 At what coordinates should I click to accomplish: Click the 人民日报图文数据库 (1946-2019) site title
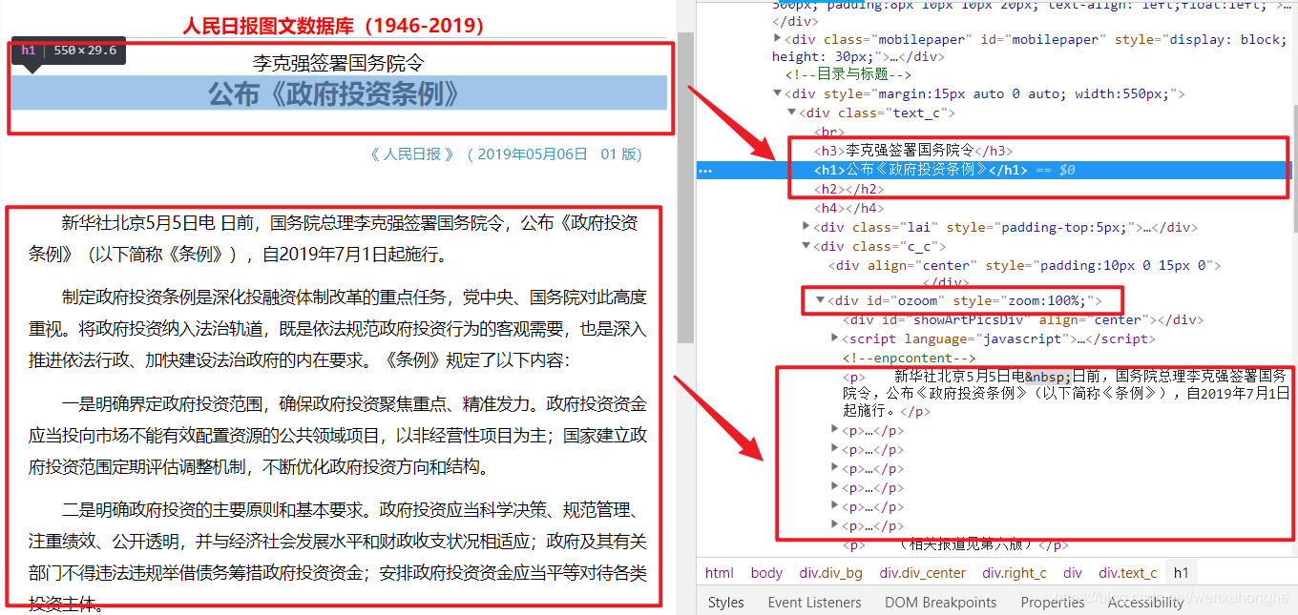333,25
